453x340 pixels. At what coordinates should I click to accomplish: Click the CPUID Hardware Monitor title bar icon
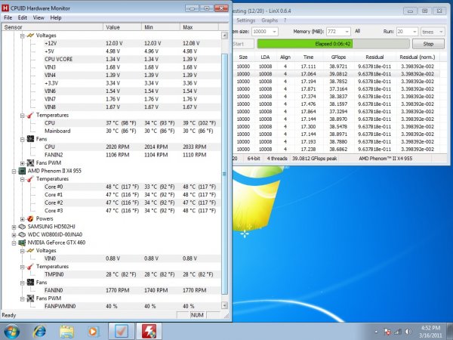pyautogui.click(x=5, y=8)
